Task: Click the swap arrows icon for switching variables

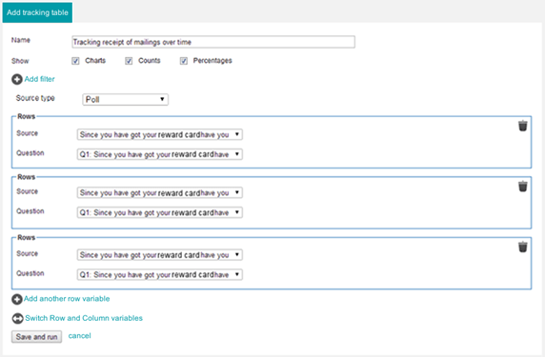Action: click(x=17, y=319)
